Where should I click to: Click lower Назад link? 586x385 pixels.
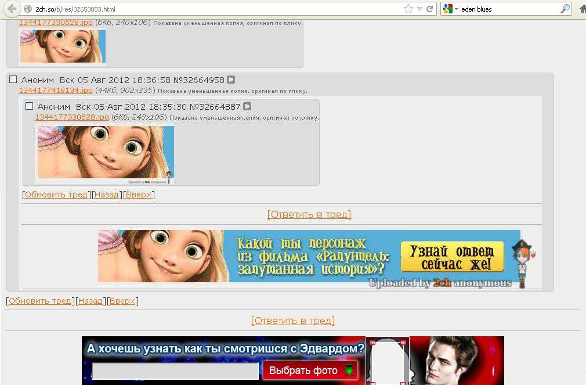coord(90,301)
